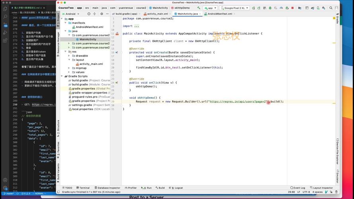The height and width of the screenshot is (199, 354).
Task: Click the okhttpDemo breadcrumb in navigation bar
Action: coord(181,8)
